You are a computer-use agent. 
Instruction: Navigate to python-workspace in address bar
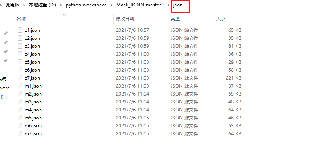pyautogui.click(x=86, y=5)
